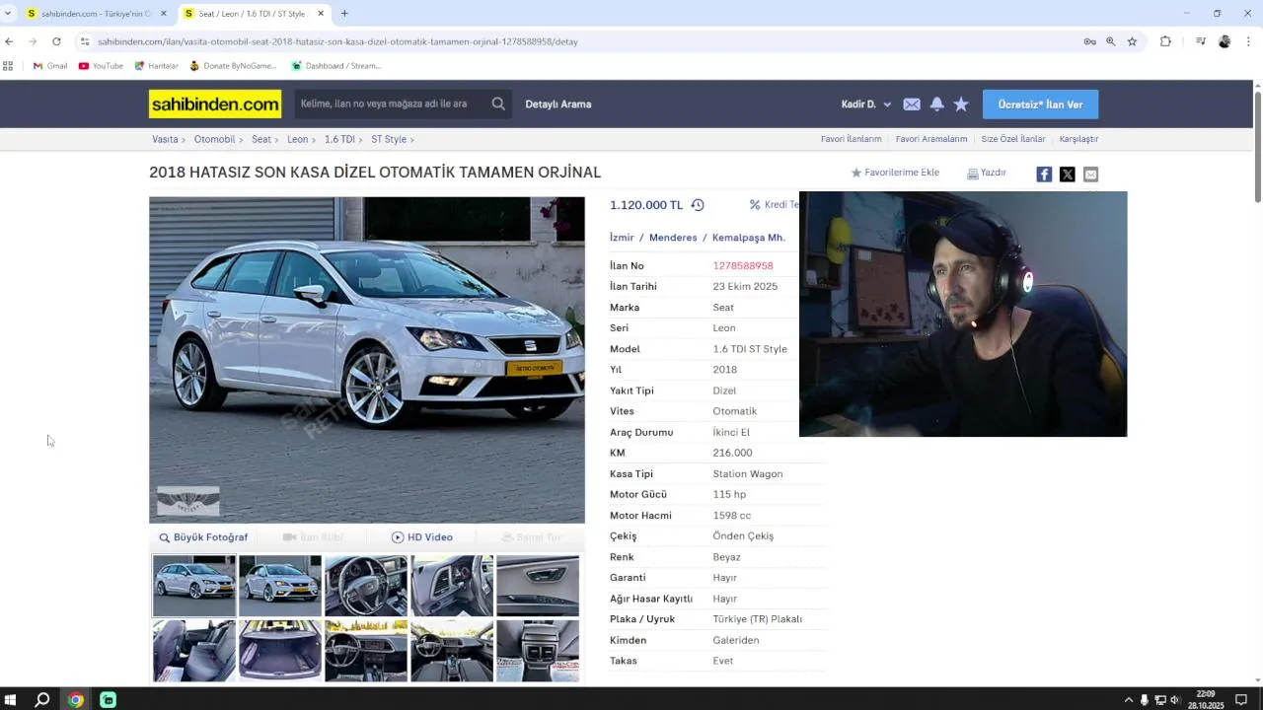The image size is (1263, 710).
Task: Click the green app icon in taskbar
Action: tap(109, 700)
